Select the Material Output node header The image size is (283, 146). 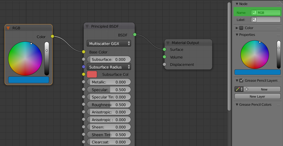188,43
